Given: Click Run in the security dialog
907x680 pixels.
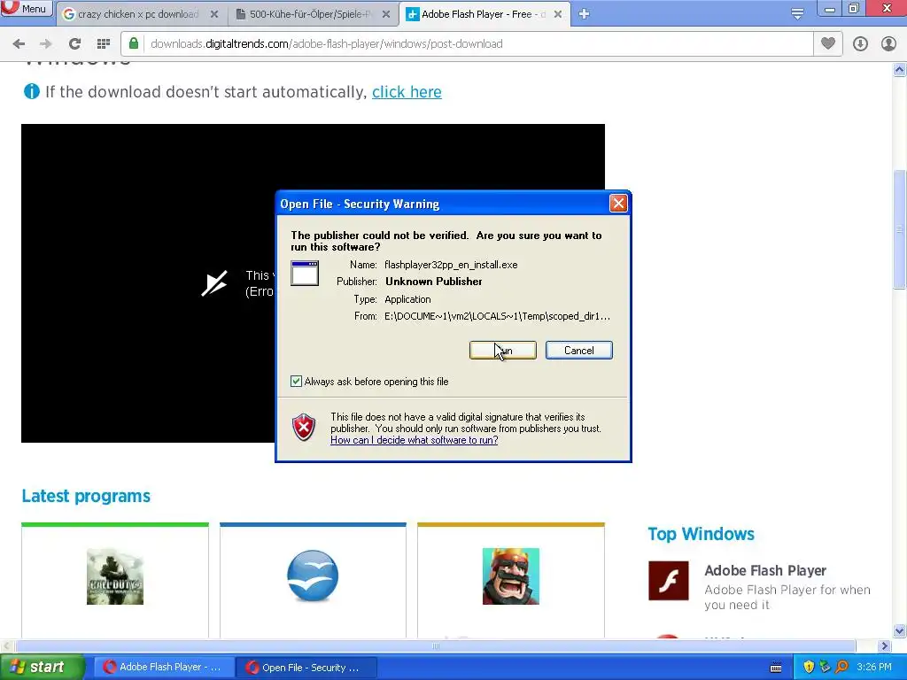Looking at the screenshot, I should click(503, 351).
